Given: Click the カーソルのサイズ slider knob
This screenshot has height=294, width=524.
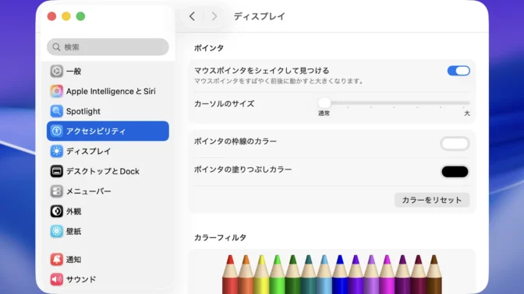Looking at the screenshot, I should [x=324, y=103].
